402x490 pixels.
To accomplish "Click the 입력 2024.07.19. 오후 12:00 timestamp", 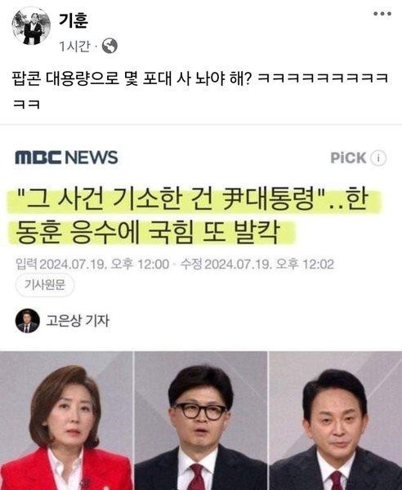I will tap(92, 264).
